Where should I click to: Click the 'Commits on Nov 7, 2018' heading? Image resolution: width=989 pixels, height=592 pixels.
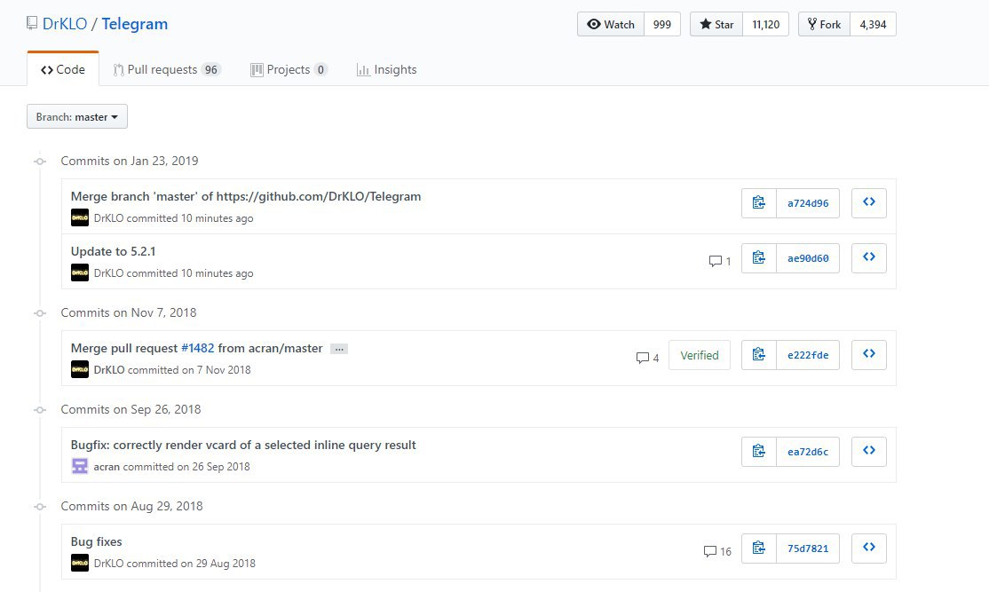coord(129,312)
